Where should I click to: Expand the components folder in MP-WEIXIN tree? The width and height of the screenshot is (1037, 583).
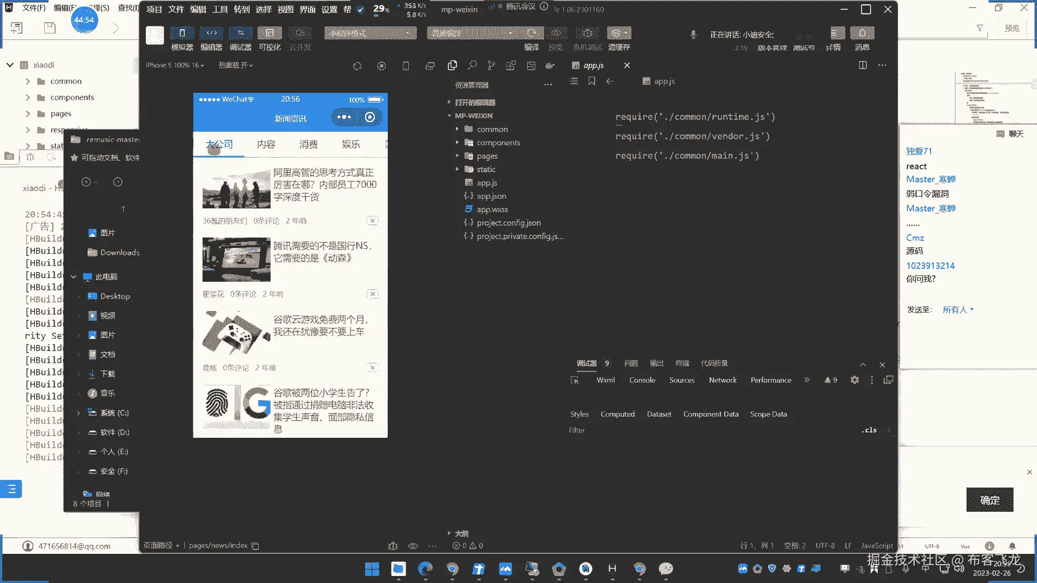click(498, 143)
